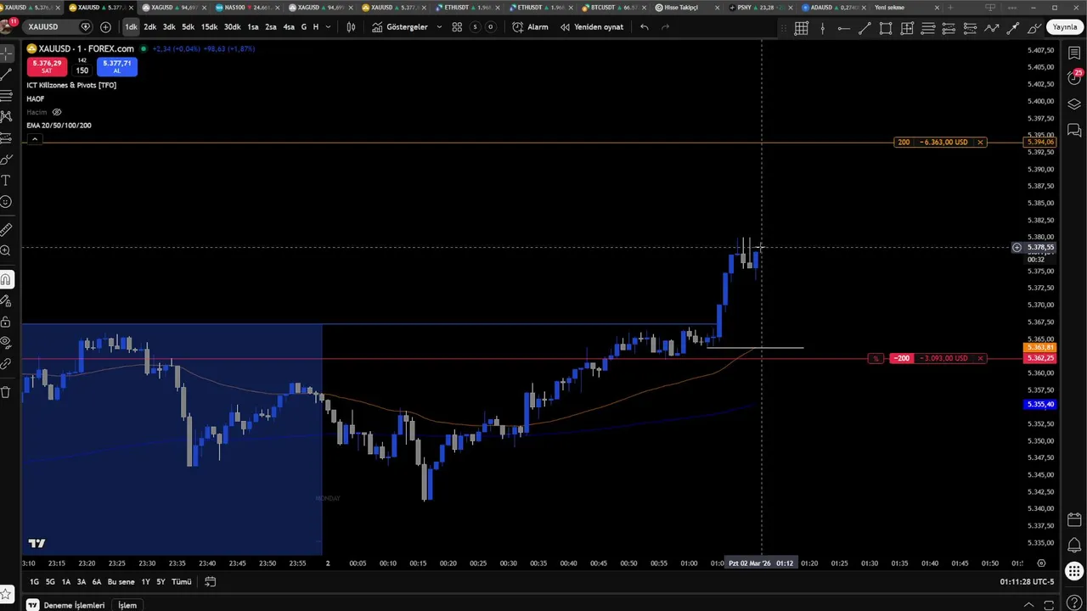Switch to the ADAUSD browser tab
This screenshot has height=611, width=1087.
pos(832,8)
